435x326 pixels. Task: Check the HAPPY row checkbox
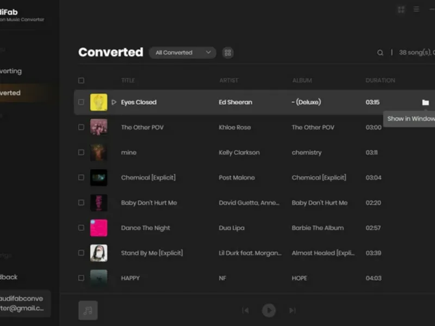click(x=81, y=278)
